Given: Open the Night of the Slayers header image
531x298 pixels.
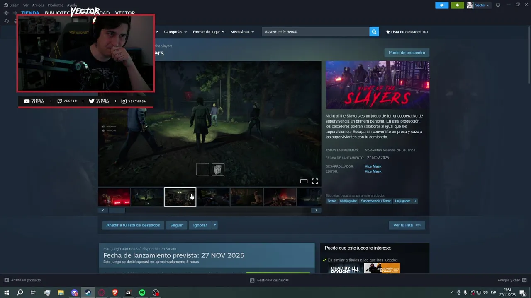Looking at the screenshot, I should pyautogui.click(x=378, y=85).
